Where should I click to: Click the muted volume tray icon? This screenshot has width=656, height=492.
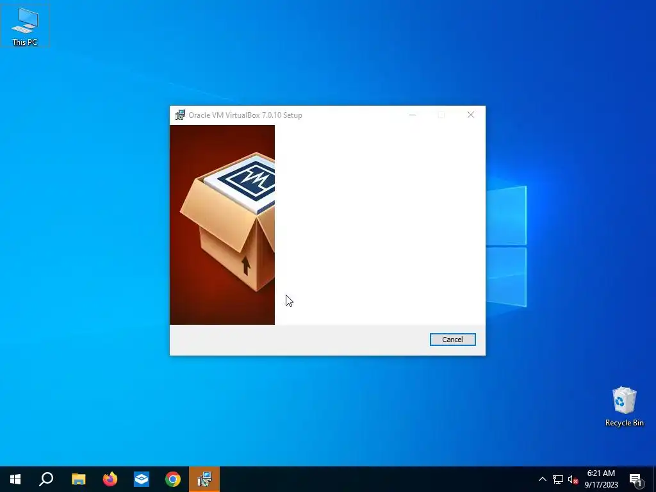pyautogui.click(x=573, y=479)
